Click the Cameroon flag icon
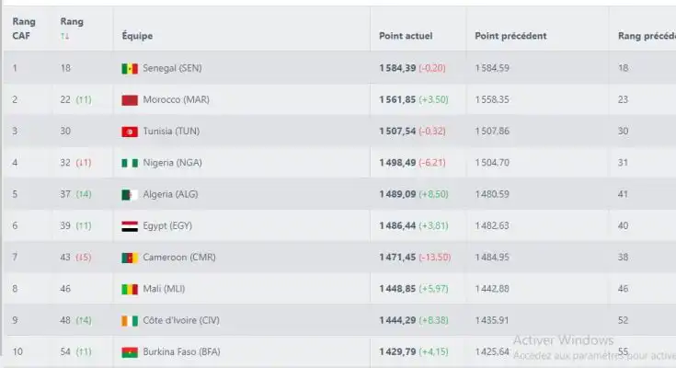Viewport: 676px width, 368px height. coord(130,258)
